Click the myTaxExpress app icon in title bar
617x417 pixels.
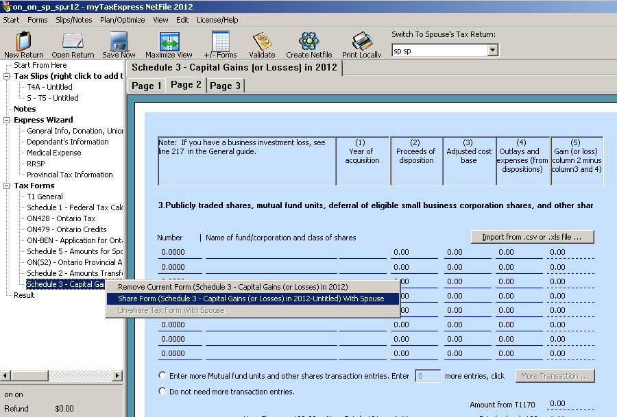tap(5, 7)
